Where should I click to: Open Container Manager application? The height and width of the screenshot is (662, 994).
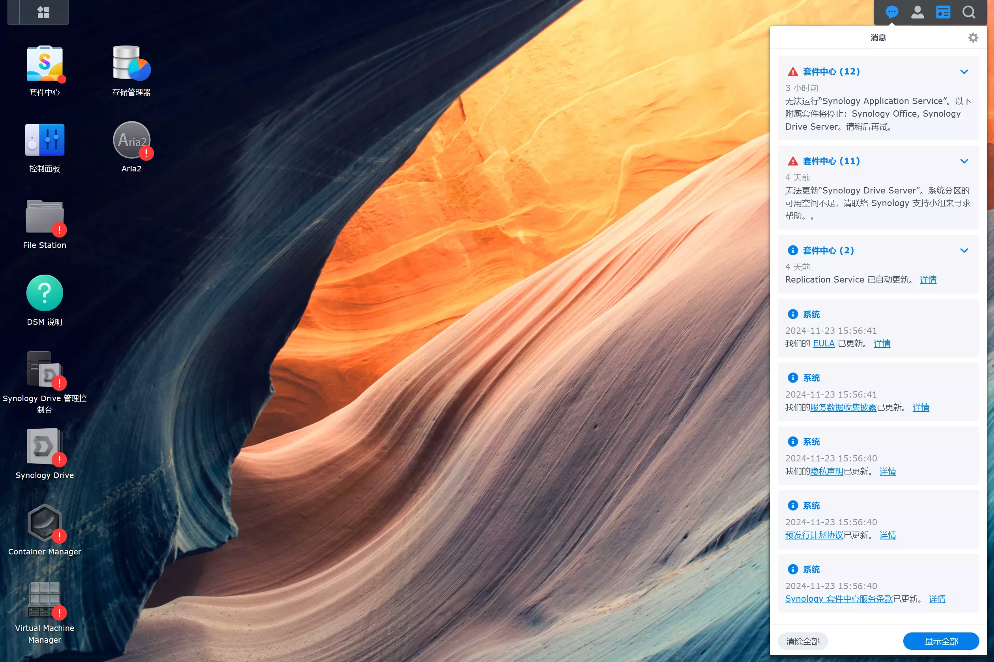coord(44,528)
